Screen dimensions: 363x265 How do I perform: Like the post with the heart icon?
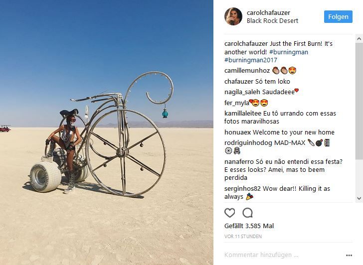230,213
